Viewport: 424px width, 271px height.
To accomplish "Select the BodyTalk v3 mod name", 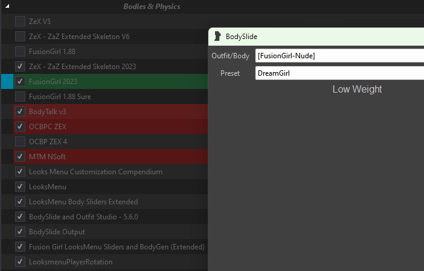I will click(48, 112).
